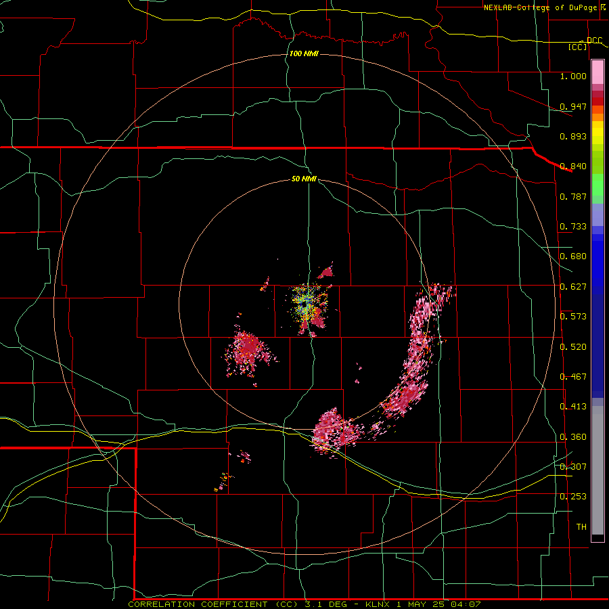Screen dimensions: 609x609
Task: Click the multicolored radar site clutter at the center
Action: click(308, 304)
